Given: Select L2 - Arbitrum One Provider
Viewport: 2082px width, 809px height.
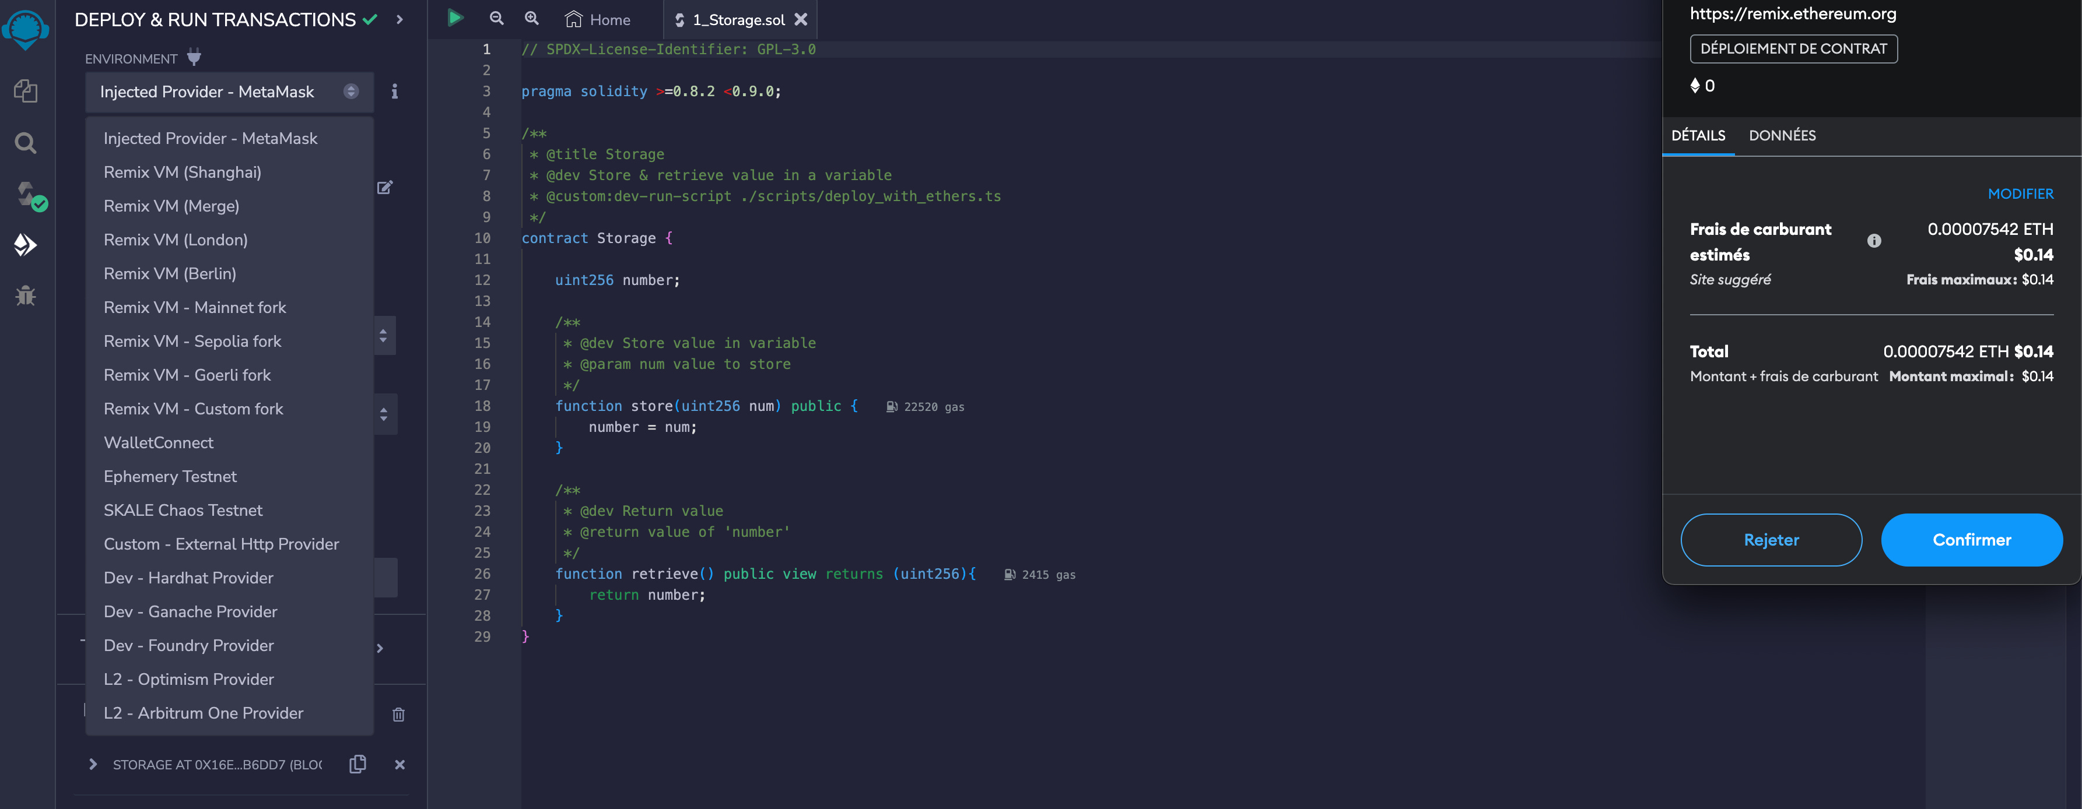Looking at the screenshot, I should click(x=230, y=714).
